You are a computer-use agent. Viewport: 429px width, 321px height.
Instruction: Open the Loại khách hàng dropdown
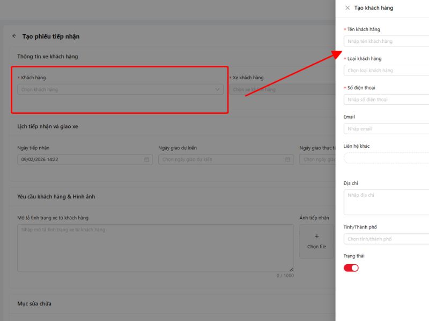[386, 71]
